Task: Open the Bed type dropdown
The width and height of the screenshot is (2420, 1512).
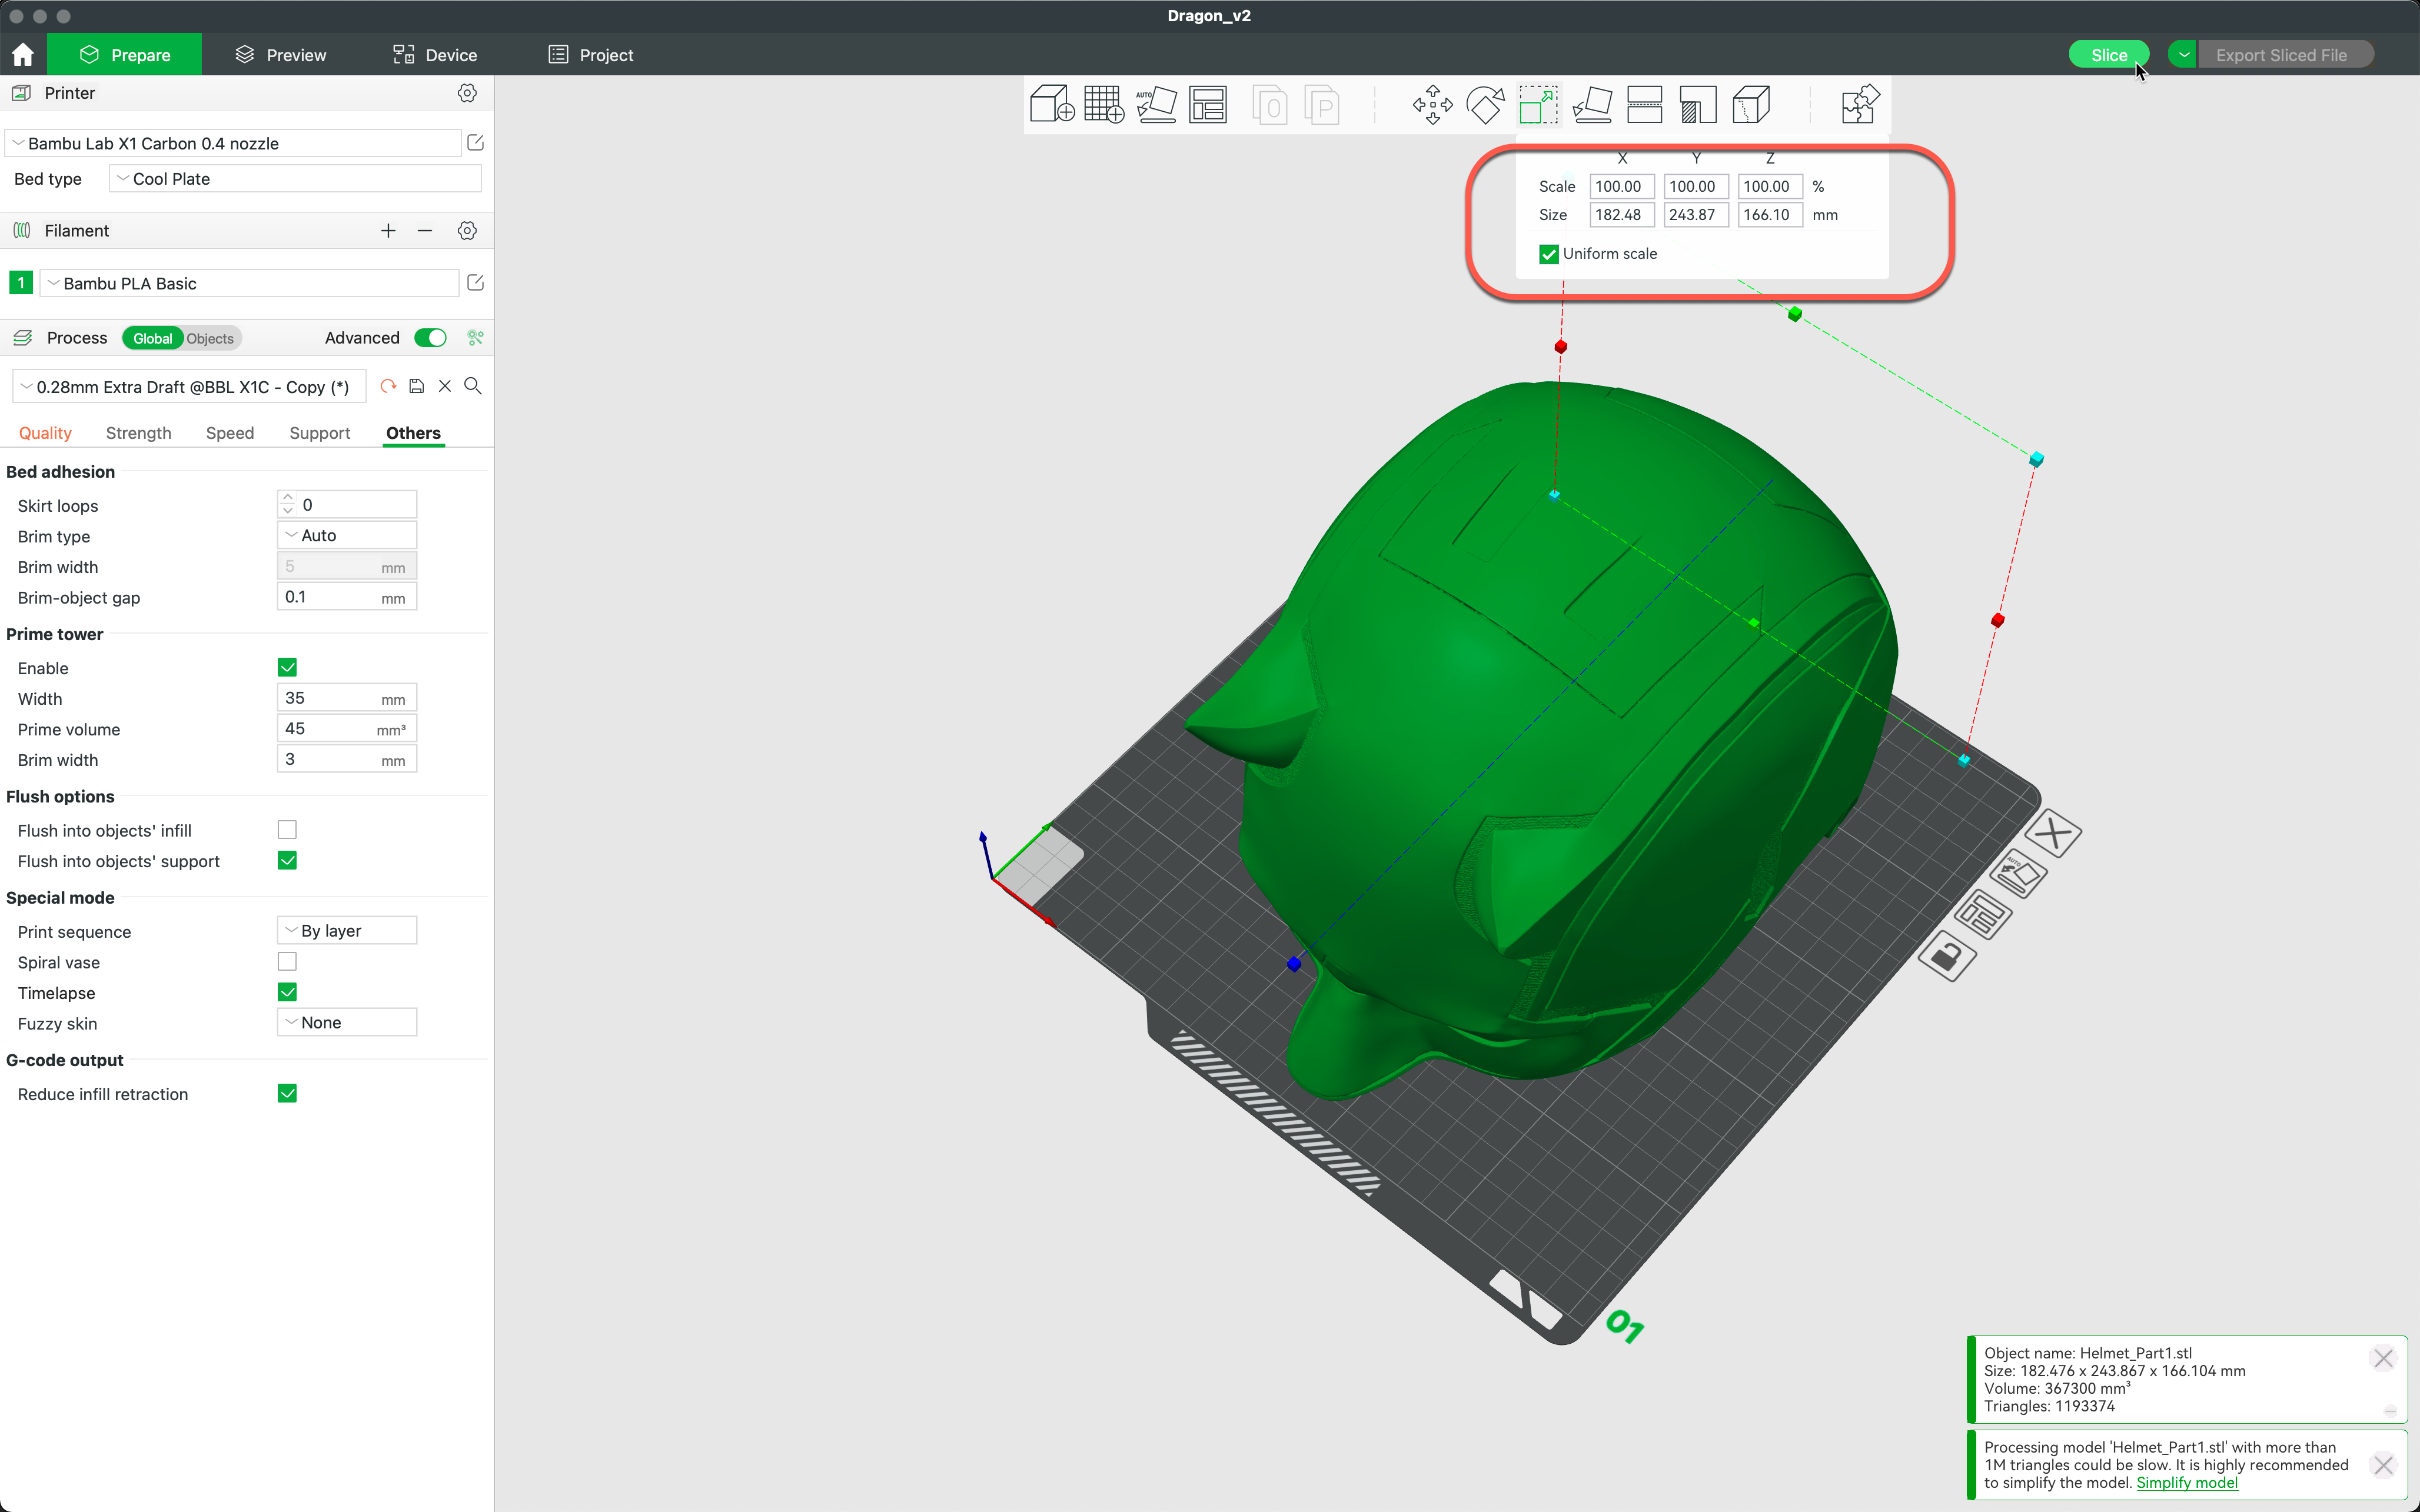Action: pyautogui.click(x=294, y=178)
